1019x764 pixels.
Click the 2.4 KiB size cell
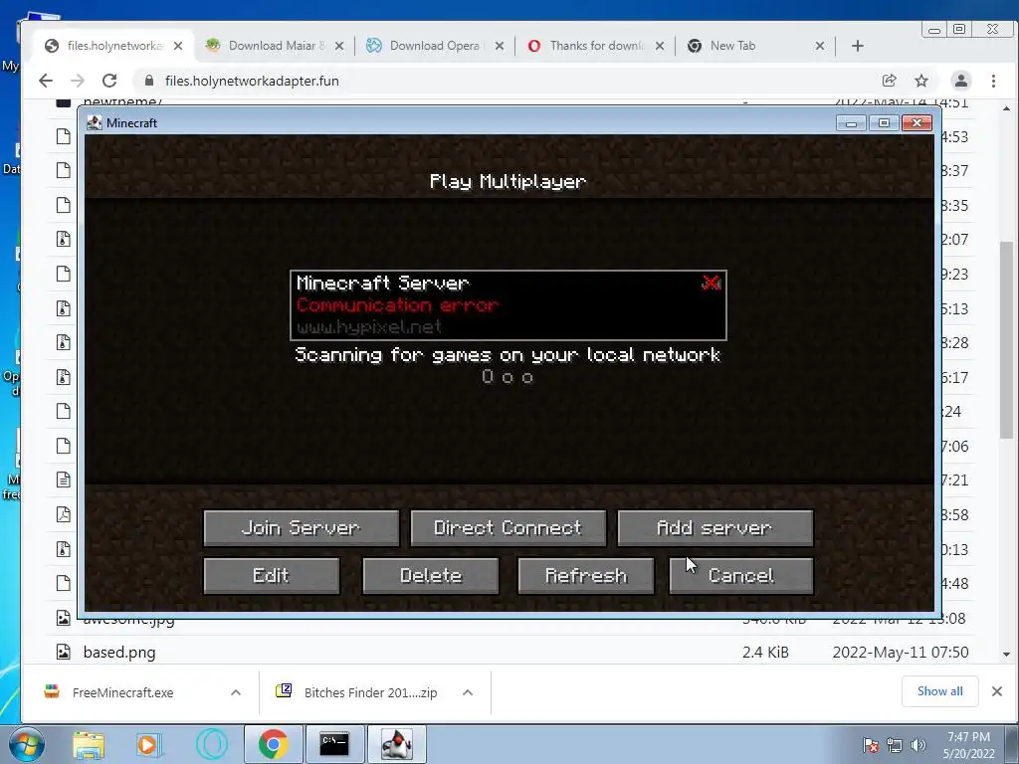pos(765,653)
